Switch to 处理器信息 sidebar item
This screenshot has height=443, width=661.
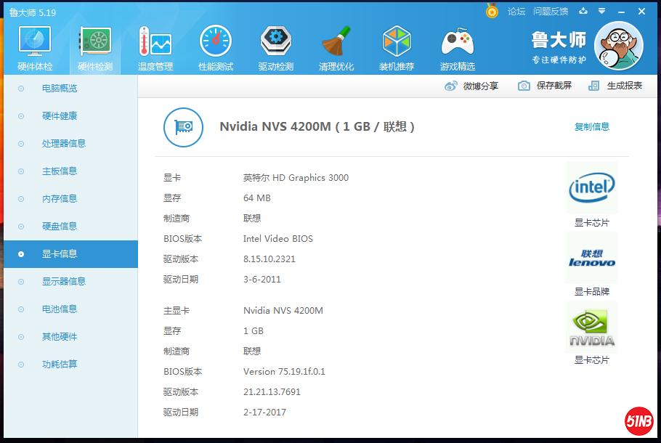pyautogui.click(x=64, y=144)
